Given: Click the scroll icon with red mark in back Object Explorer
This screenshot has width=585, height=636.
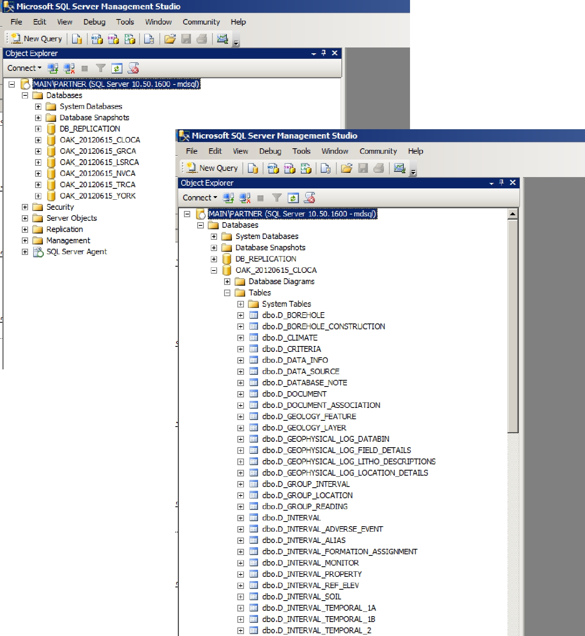Looking at the screenshot, I should (133, 68).
